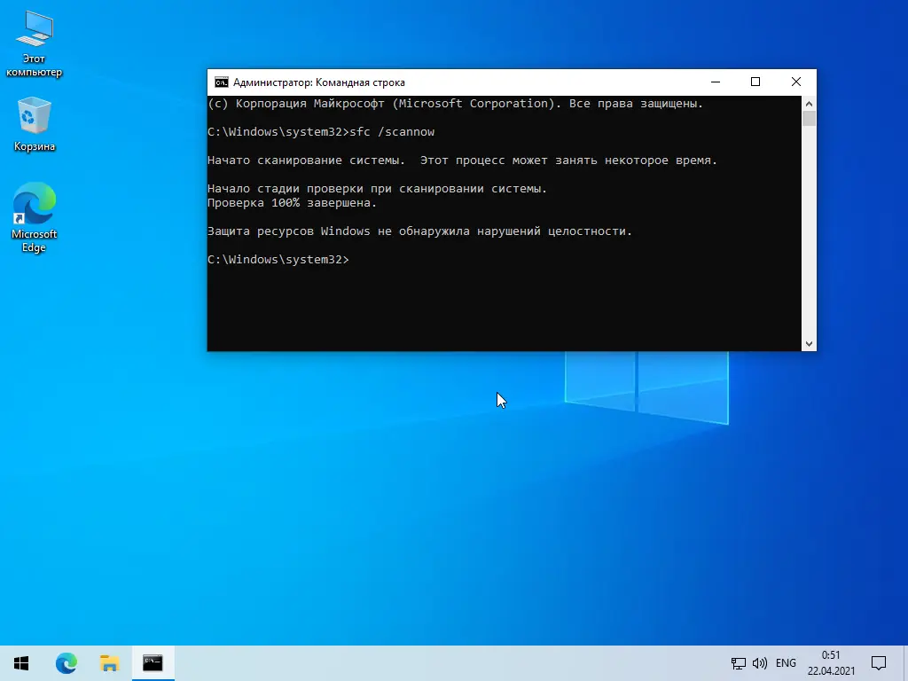Maximize the Command Prompt window
This screenshot has height=681, width=908.
coord(755,82)
